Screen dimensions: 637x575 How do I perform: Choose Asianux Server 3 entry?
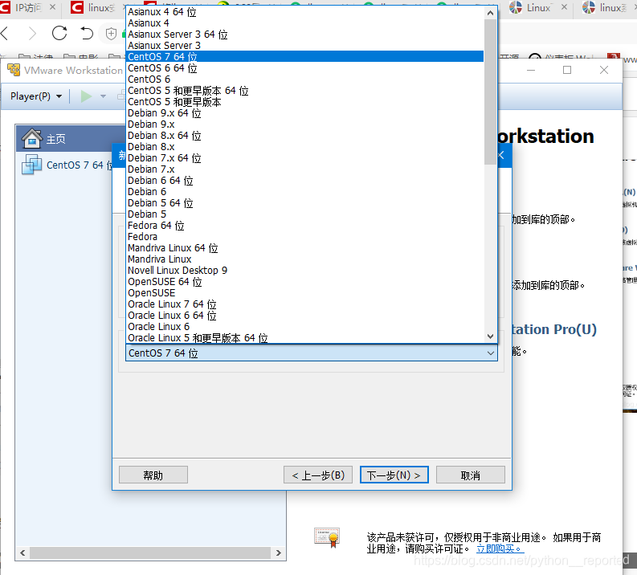point(304,46)
